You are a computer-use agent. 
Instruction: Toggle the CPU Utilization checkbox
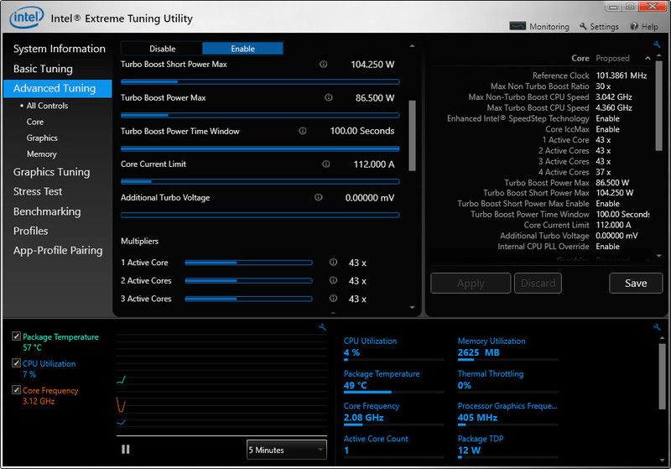coord(17,363)
